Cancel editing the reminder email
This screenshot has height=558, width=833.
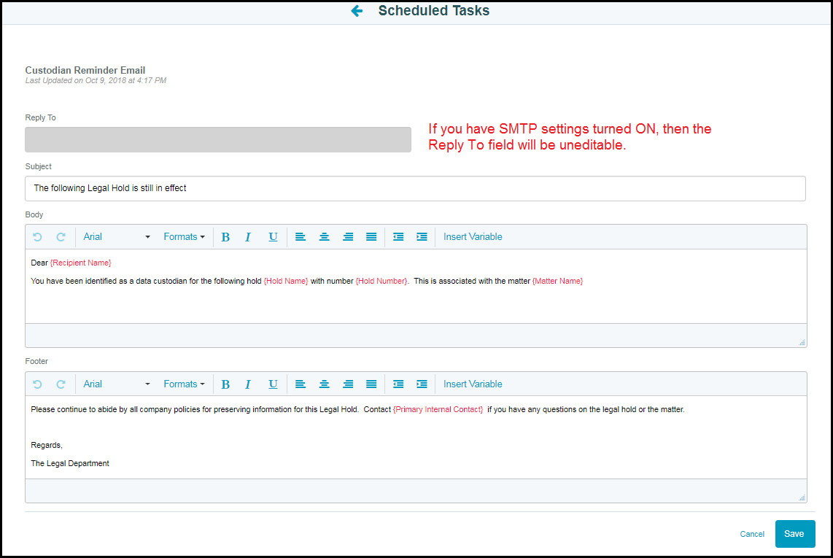coord(752,534)
